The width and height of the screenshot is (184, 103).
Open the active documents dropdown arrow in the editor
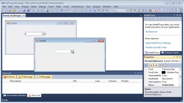(x=141, y=15)
